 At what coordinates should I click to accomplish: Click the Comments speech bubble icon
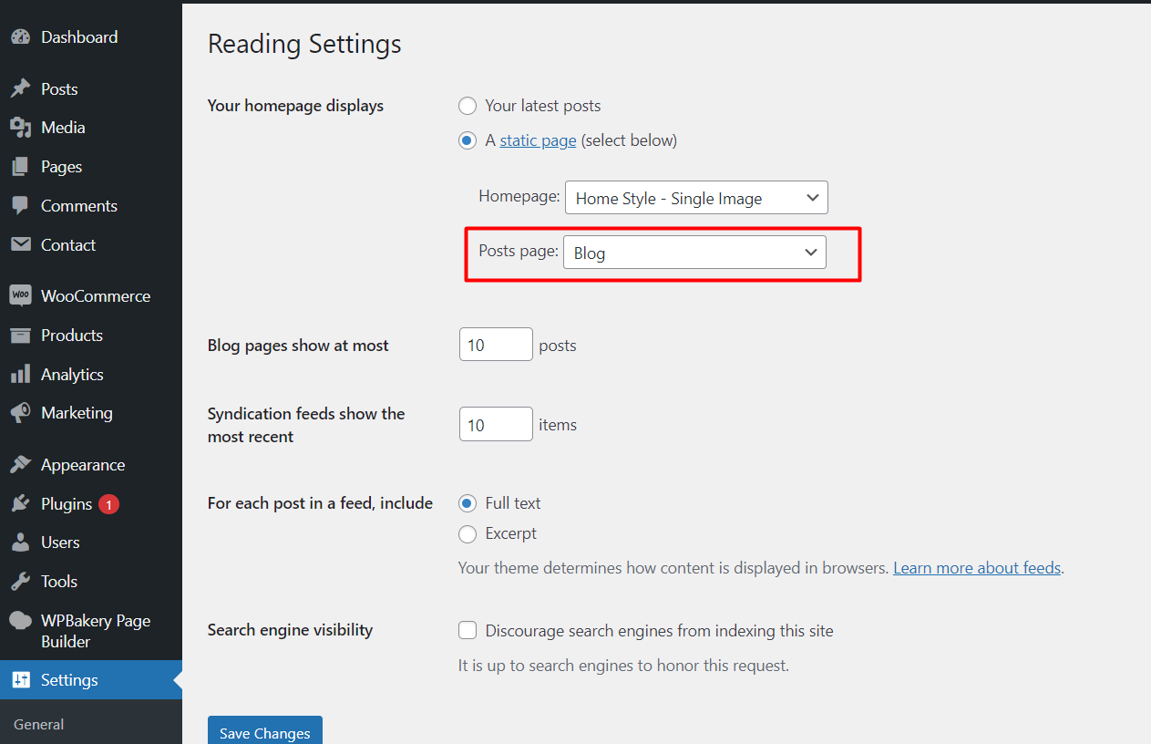[x=20, y=206]
